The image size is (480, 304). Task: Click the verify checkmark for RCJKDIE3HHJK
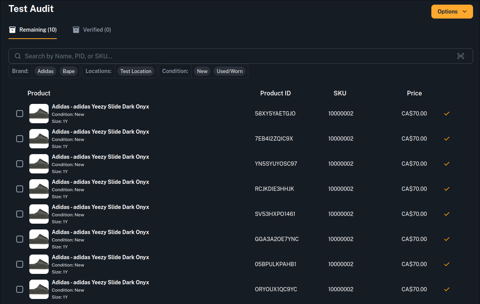pos(447,189)
